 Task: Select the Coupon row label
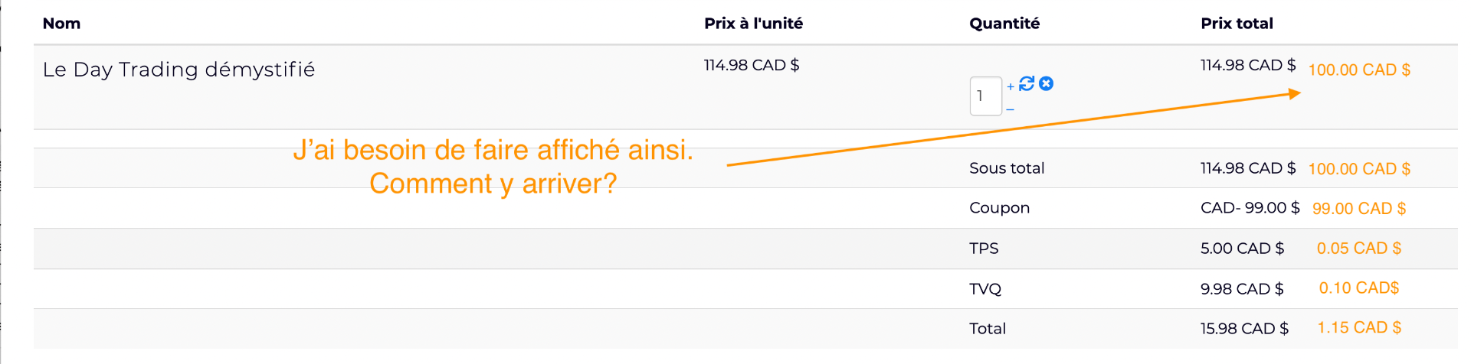(999, 208)
